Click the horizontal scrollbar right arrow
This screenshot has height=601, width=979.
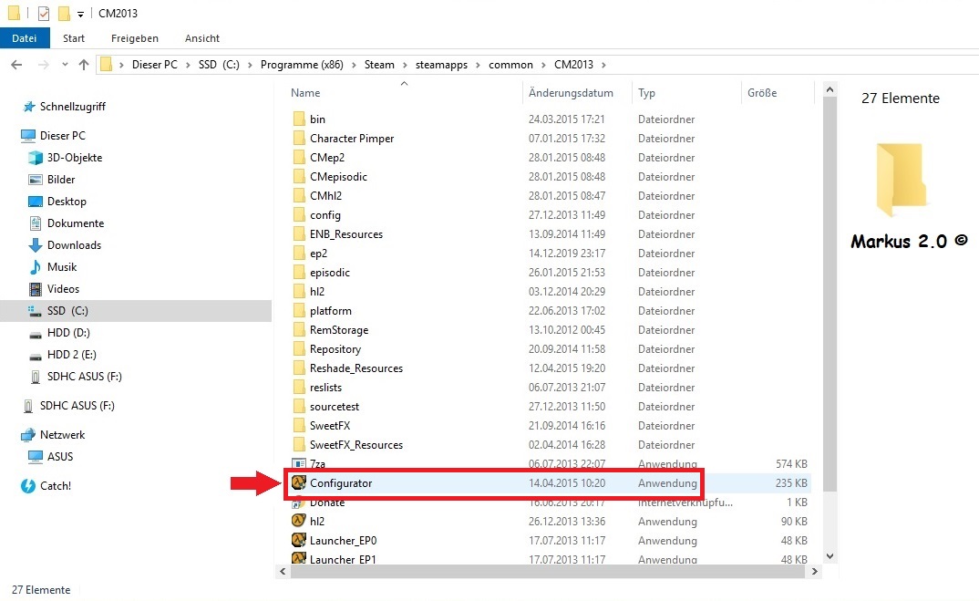point(815,571)
